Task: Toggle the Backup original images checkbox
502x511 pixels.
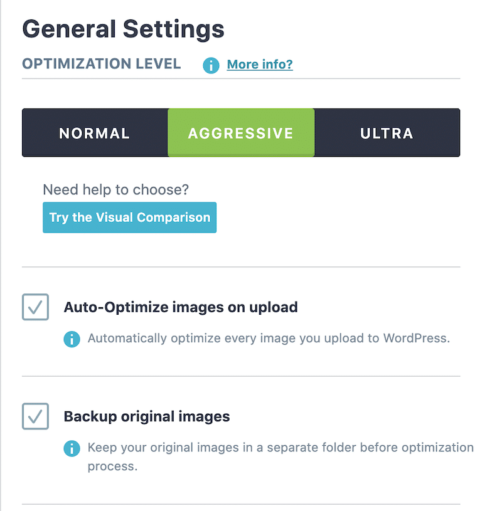Action: pyautogui.click(x=35, y=416)
